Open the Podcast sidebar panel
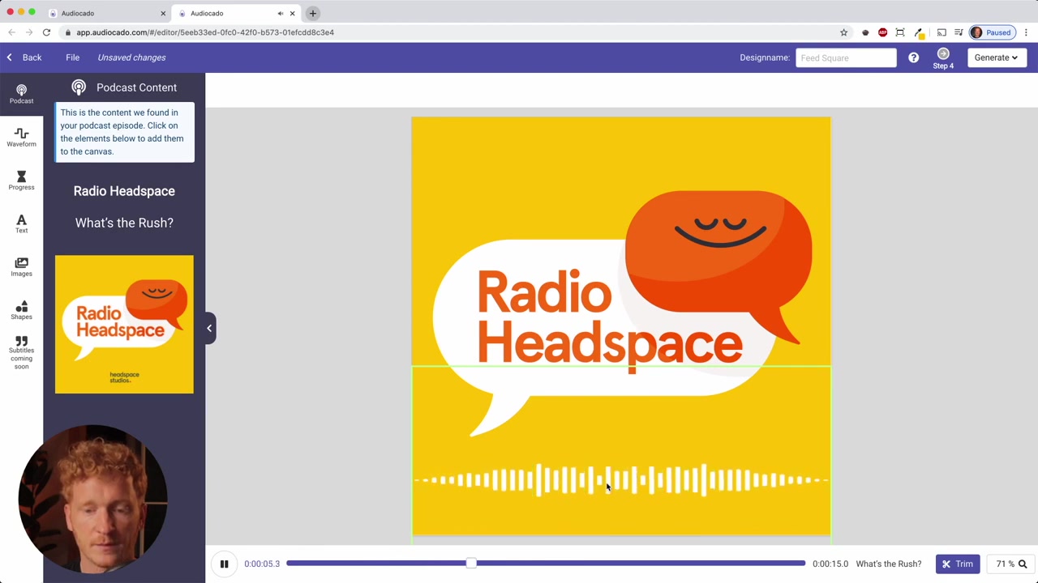Viewport: 1038px width, 583px height. click(21, 94)
